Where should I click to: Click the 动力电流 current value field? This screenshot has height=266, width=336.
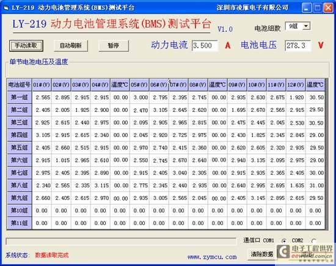205,45
